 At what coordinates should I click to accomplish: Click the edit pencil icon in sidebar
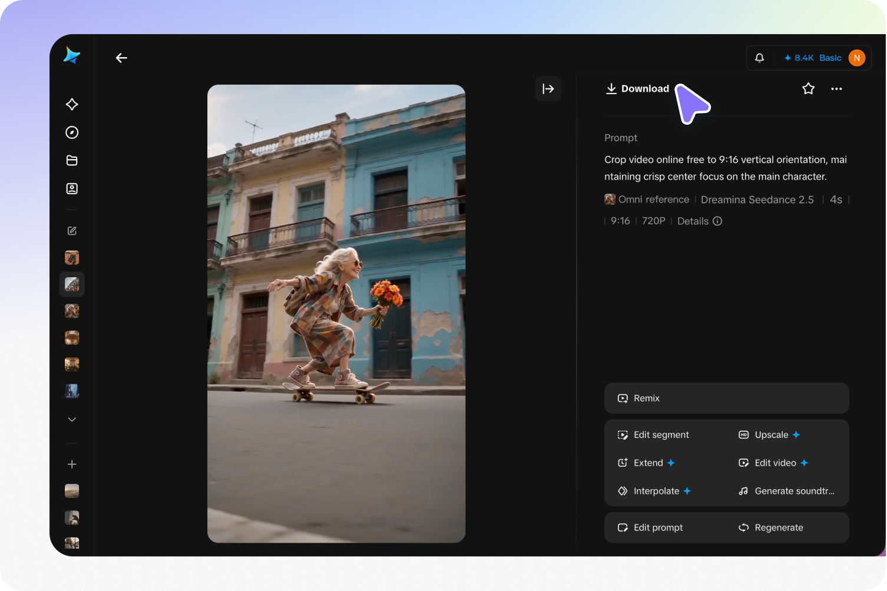[x=72, y=231]
